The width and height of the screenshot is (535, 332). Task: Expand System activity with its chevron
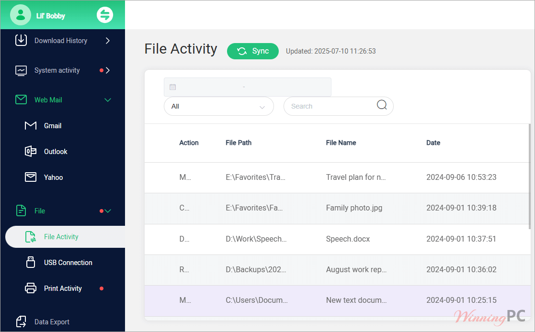coord(108,70)
